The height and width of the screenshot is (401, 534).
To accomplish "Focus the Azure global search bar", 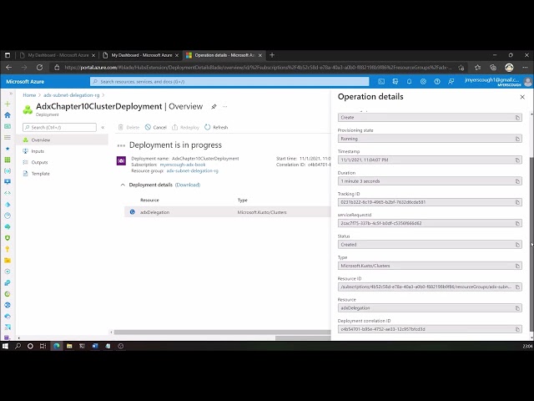I will tap(229, 82).
